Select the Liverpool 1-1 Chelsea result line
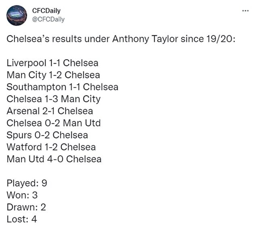This screenshot has height=228, width=256. point(52,63)
